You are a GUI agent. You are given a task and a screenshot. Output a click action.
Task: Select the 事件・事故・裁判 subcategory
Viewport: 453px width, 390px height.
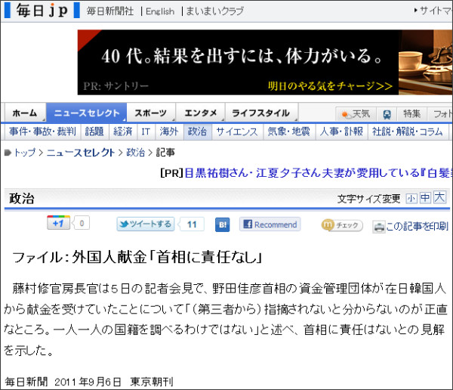pyautogui.click(x=43, y=132)
